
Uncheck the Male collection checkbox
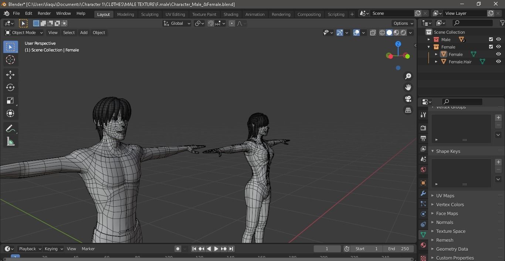pyautogui.click(x=491, y=39)
